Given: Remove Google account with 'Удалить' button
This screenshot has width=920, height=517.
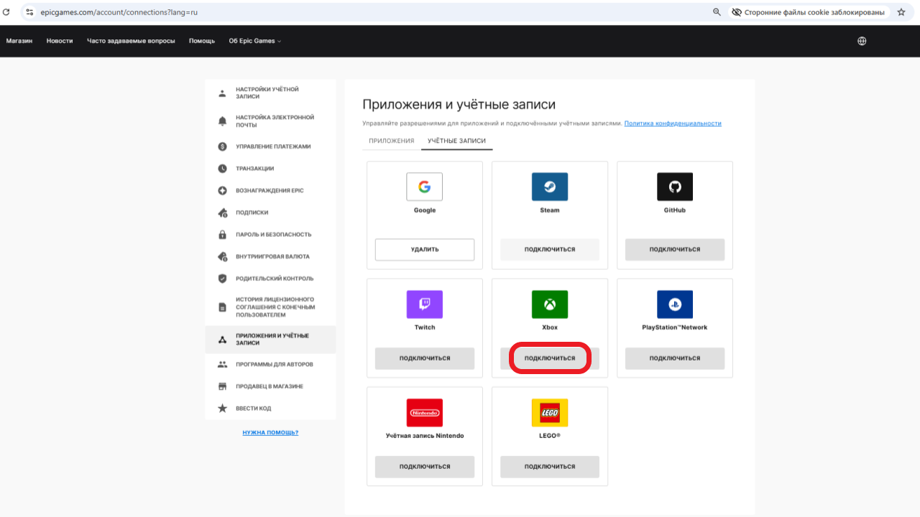Looking at the screenshot, I should tap(425, 249).
